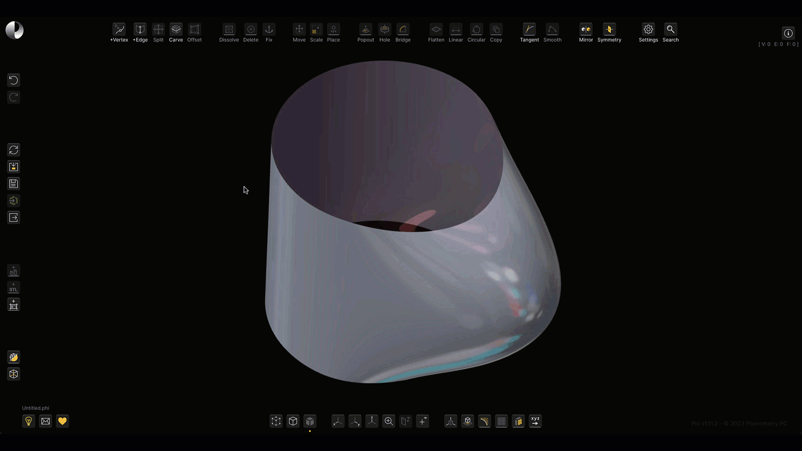Click the save floppy disk icon
Viewport: 802px width, 451px height.
click(x=13, y=184)
